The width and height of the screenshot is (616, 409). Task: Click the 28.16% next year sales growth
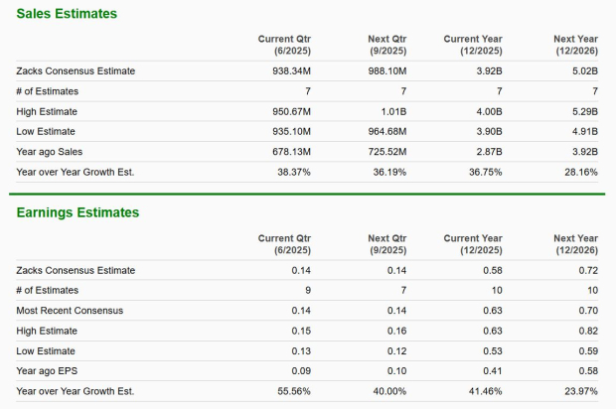[578, 171]
